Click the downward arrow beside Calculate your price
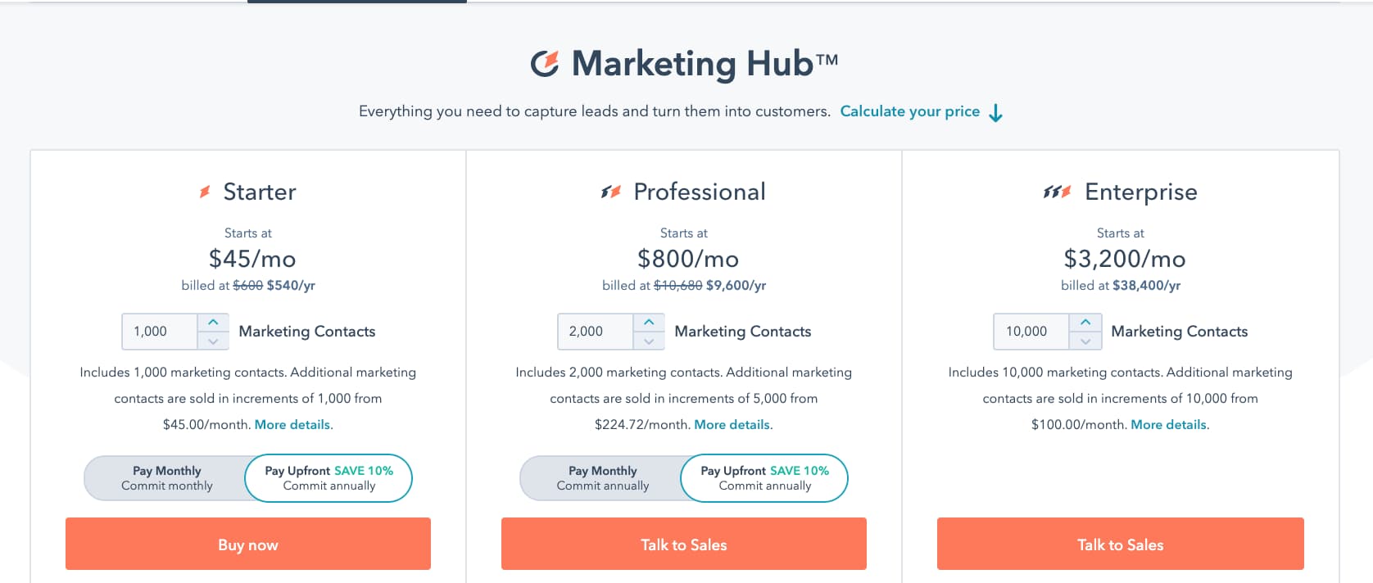Image resolution: width=1373 pixels, height=583 pixels. (995, 113)
